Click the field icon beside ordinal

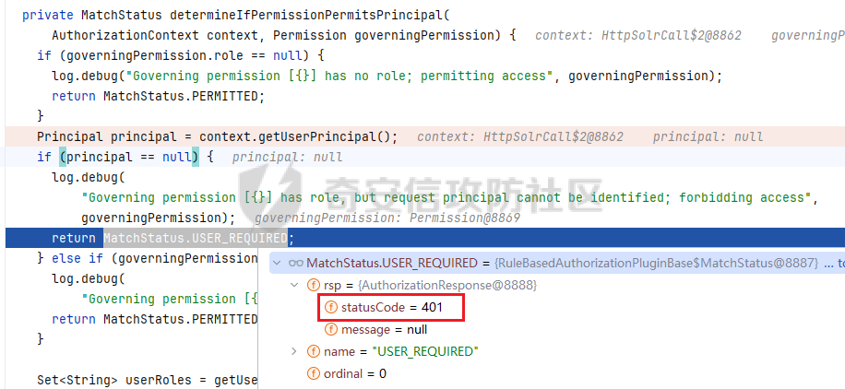click(x=313, y=373)
